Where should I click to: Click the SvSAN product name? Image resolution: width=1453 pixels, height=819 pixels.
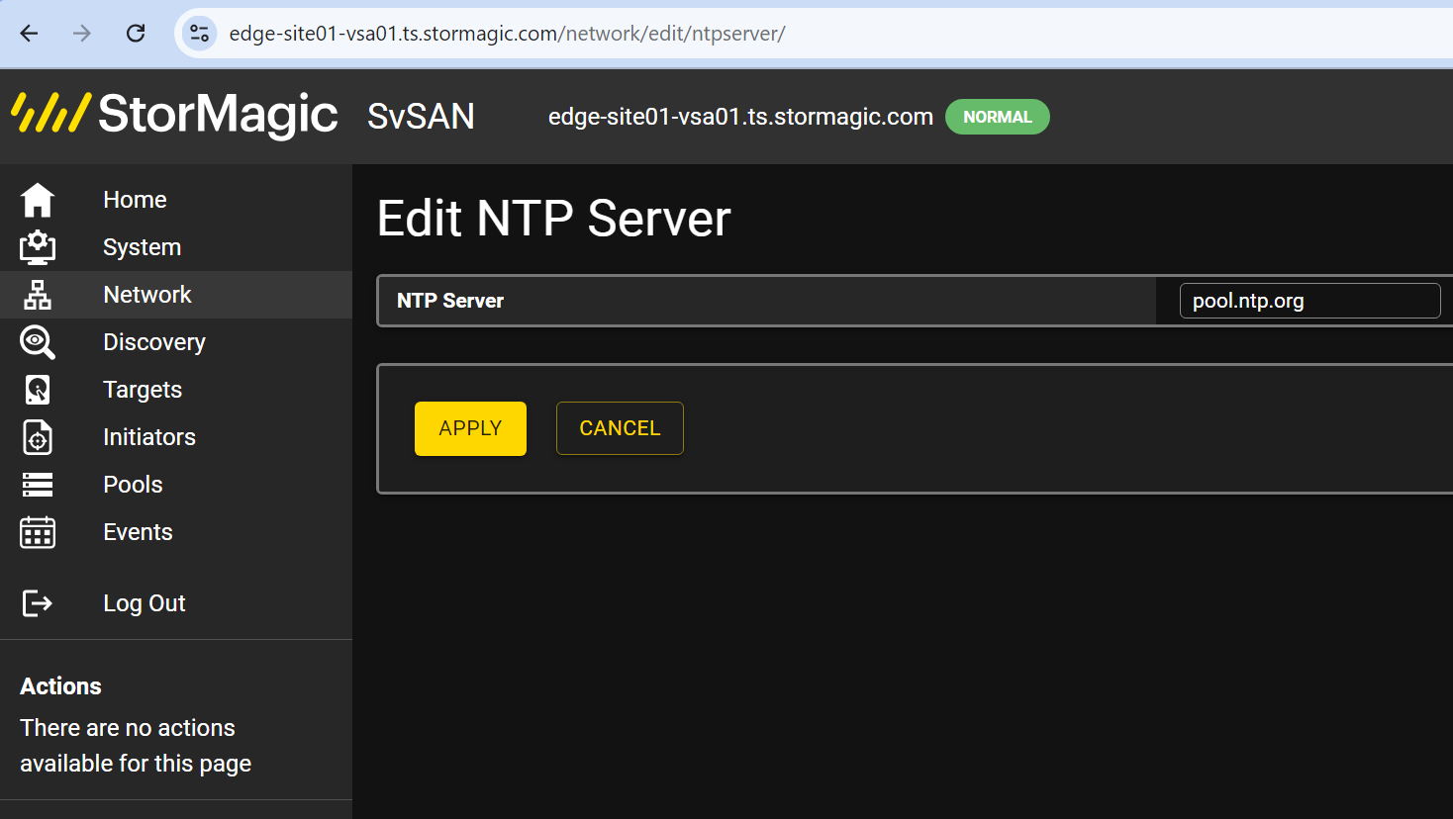click(x=421, y=117)
